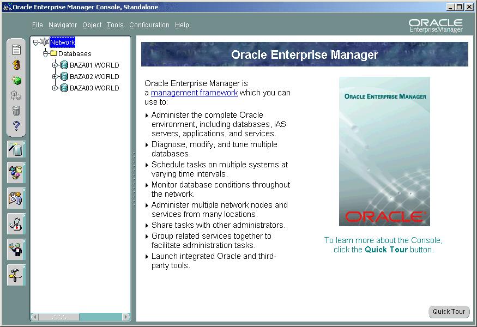Image resolution: width=477 pixels, height=327 pixels.
Task: Click the Oracle Enterprise Manager box image
Action: 384,152
